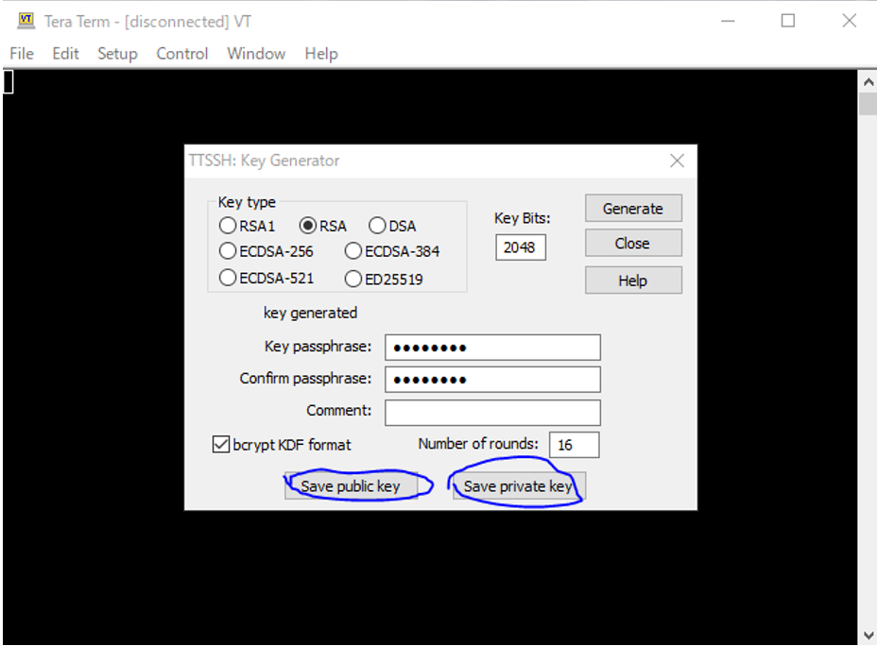Focus the Comment text field
The height and width of the screenshot is (646, 877).
pyautogui.click(x=492, y=412)
